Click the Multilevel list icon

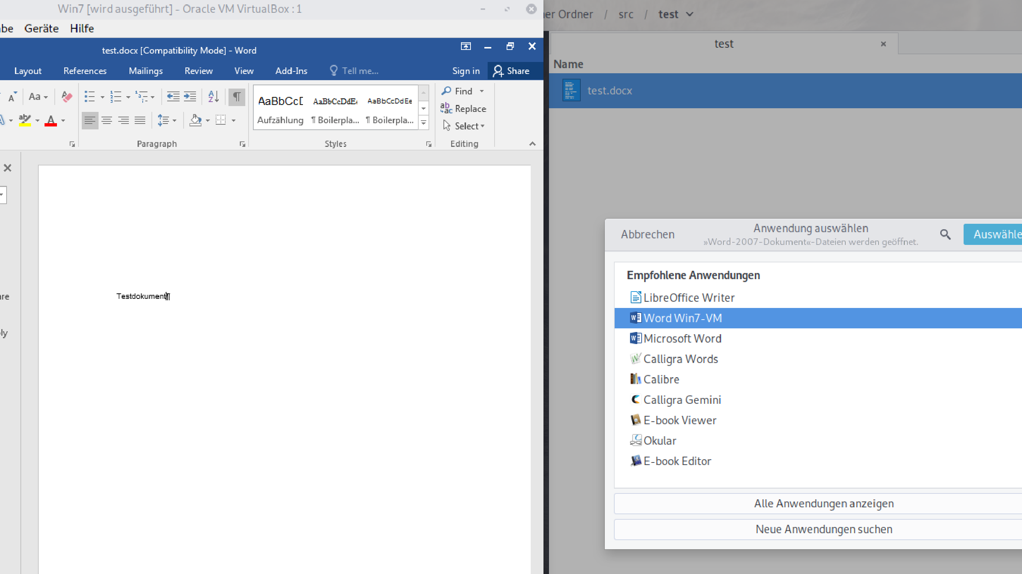coord(142,97)
